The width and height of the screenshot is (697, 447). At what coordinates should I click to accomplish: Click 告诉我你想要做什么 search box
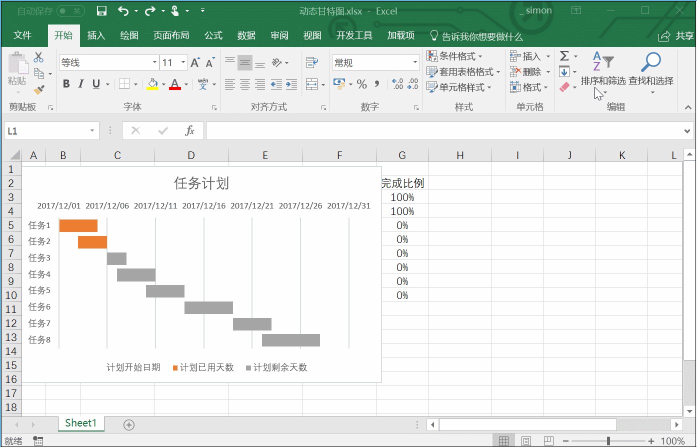point(476,36)
